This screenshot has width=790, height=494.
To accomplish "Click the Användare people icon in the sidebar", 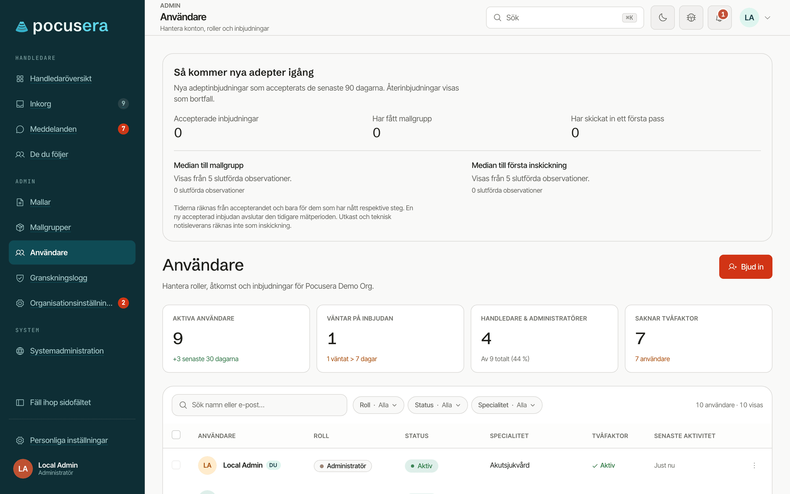I will pos(20,252).
